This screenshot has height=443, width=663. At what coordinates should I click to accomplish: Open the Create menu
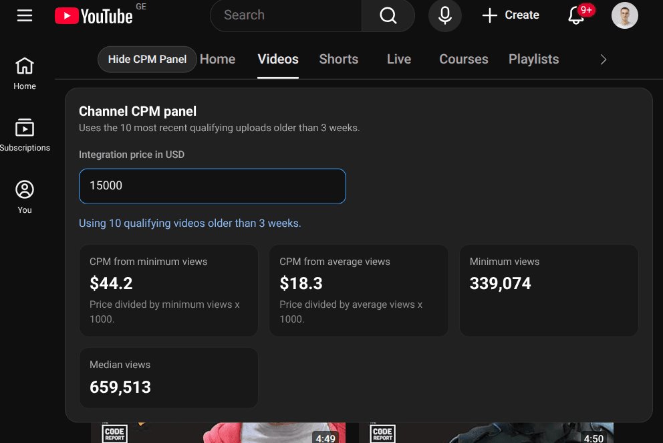coord(511,15)
